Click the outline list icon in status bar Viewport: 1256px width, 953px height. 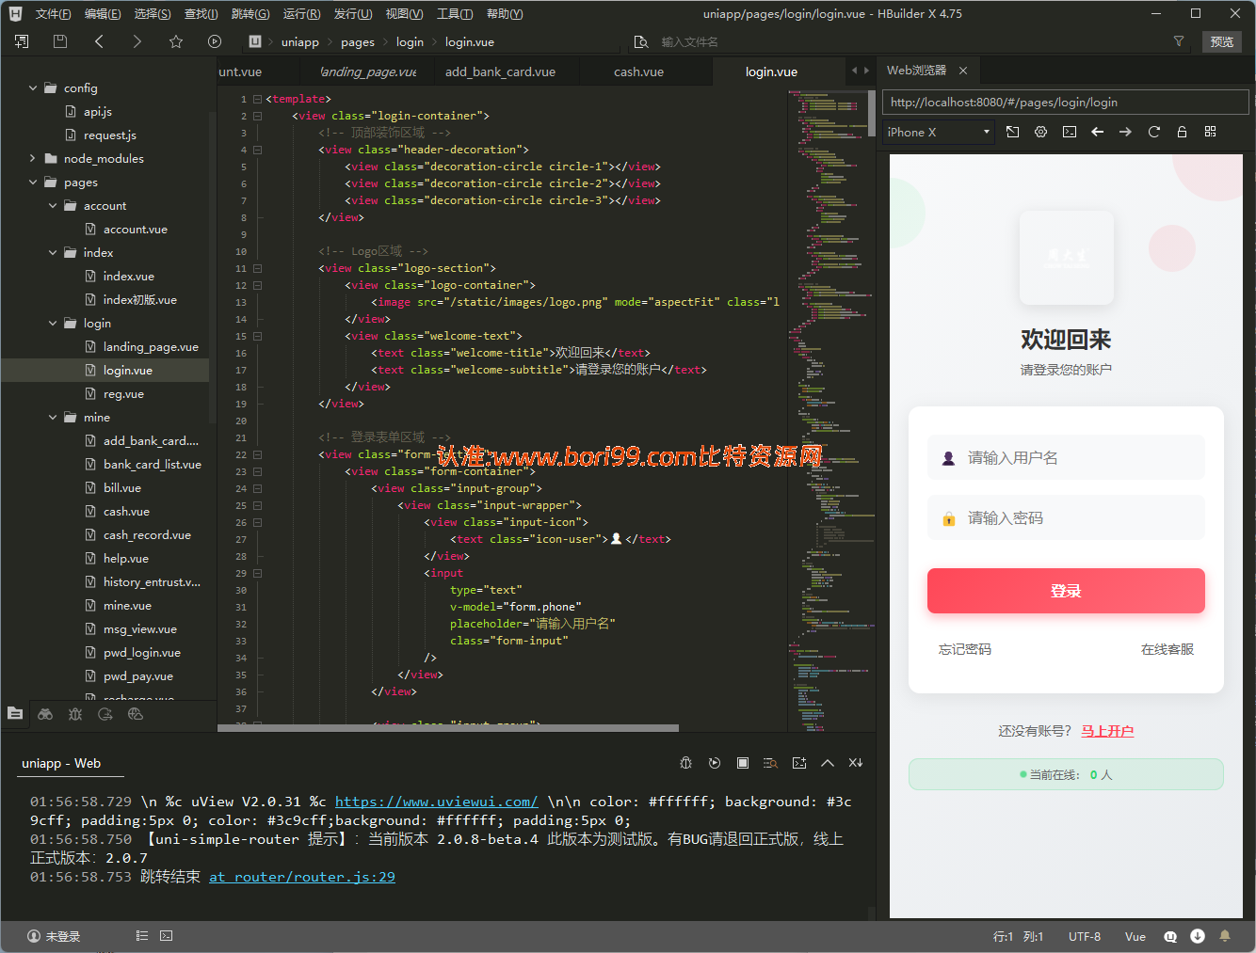142,936
